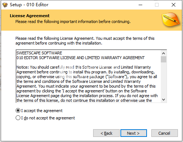Cancel the 010 Editor setup
The width and height of the screenshot is (183, 142).
click(x=164, y=133)
